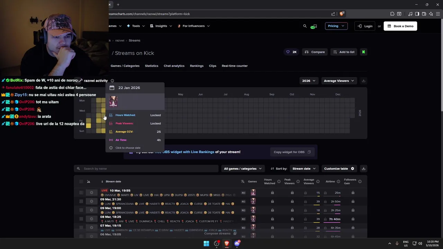Click the translate language icon in table header
443x249 pixels.
(x=243, y=182)
